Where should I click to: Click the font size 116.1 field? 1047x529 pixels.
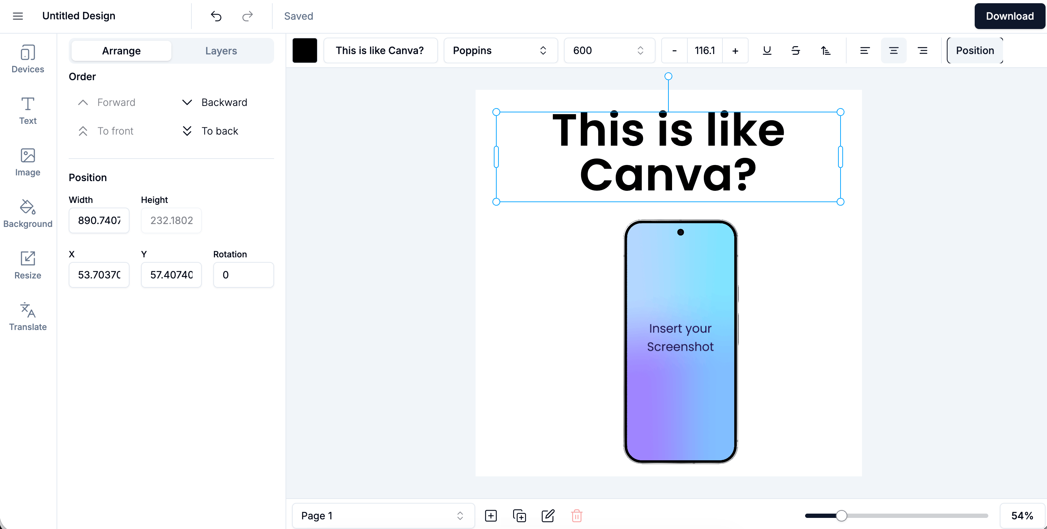704,50
